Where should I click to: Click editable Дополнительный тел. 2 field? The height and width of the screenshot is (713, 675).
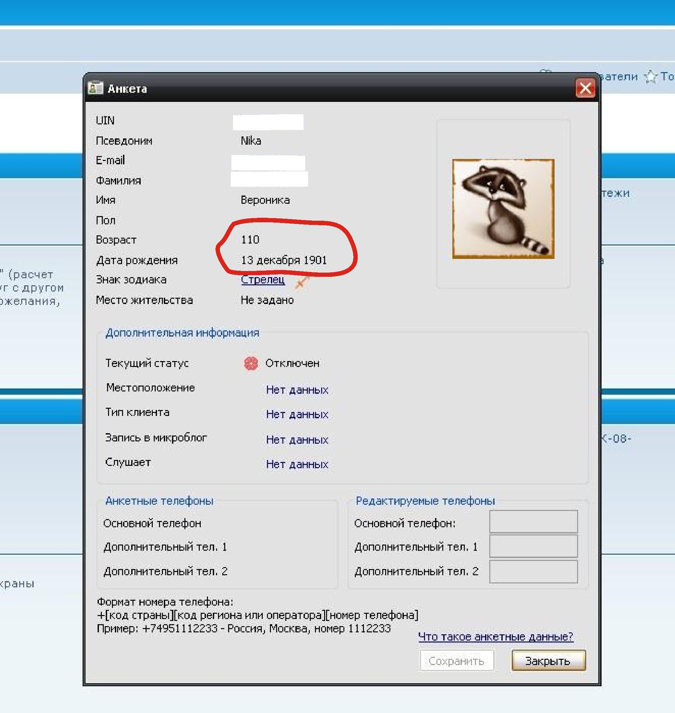533,571
